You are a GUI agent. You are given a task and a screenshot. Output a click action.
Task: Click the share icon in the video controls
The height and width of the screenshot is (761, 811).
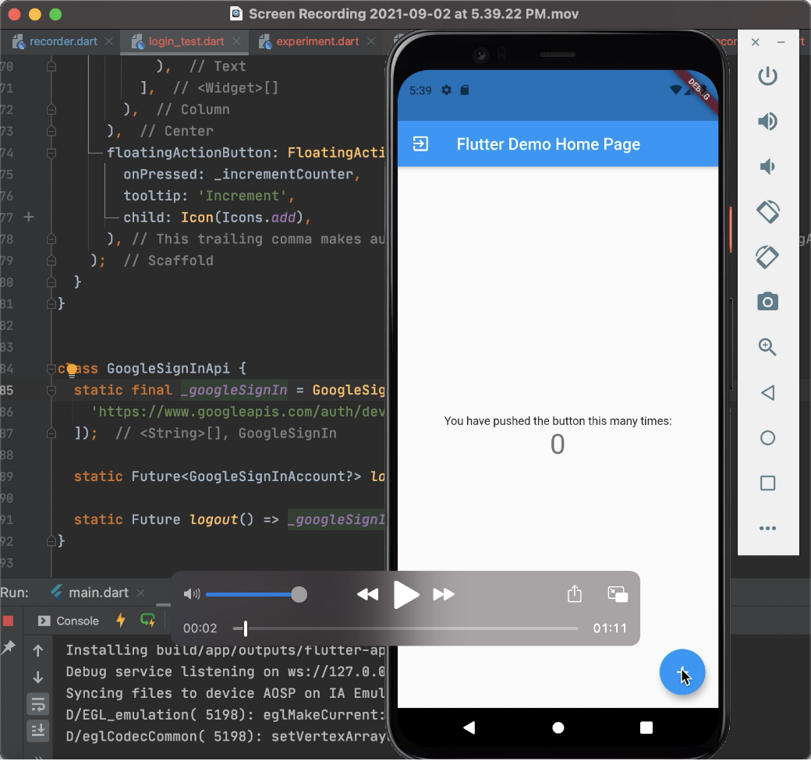click(x=575, y=594)
